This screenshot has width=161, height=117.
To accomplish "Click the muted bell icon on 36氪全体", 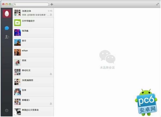I will [51, 15].
